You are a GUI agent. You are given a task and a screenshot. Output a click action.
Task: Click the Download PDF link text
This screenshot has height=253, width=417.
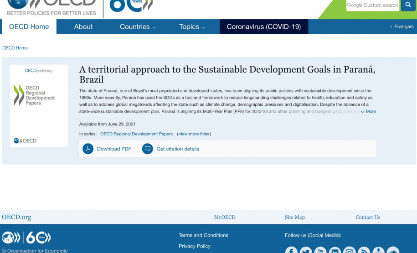[x=114, y=149]
